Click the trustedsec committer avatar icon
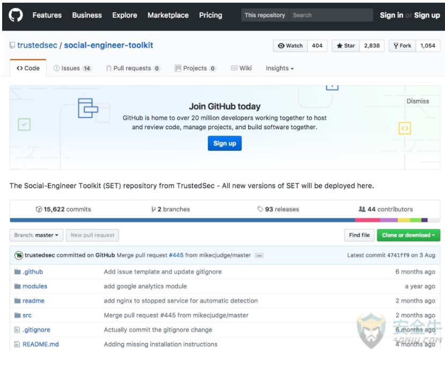This screenshot has width=445, height=368. 19,255
